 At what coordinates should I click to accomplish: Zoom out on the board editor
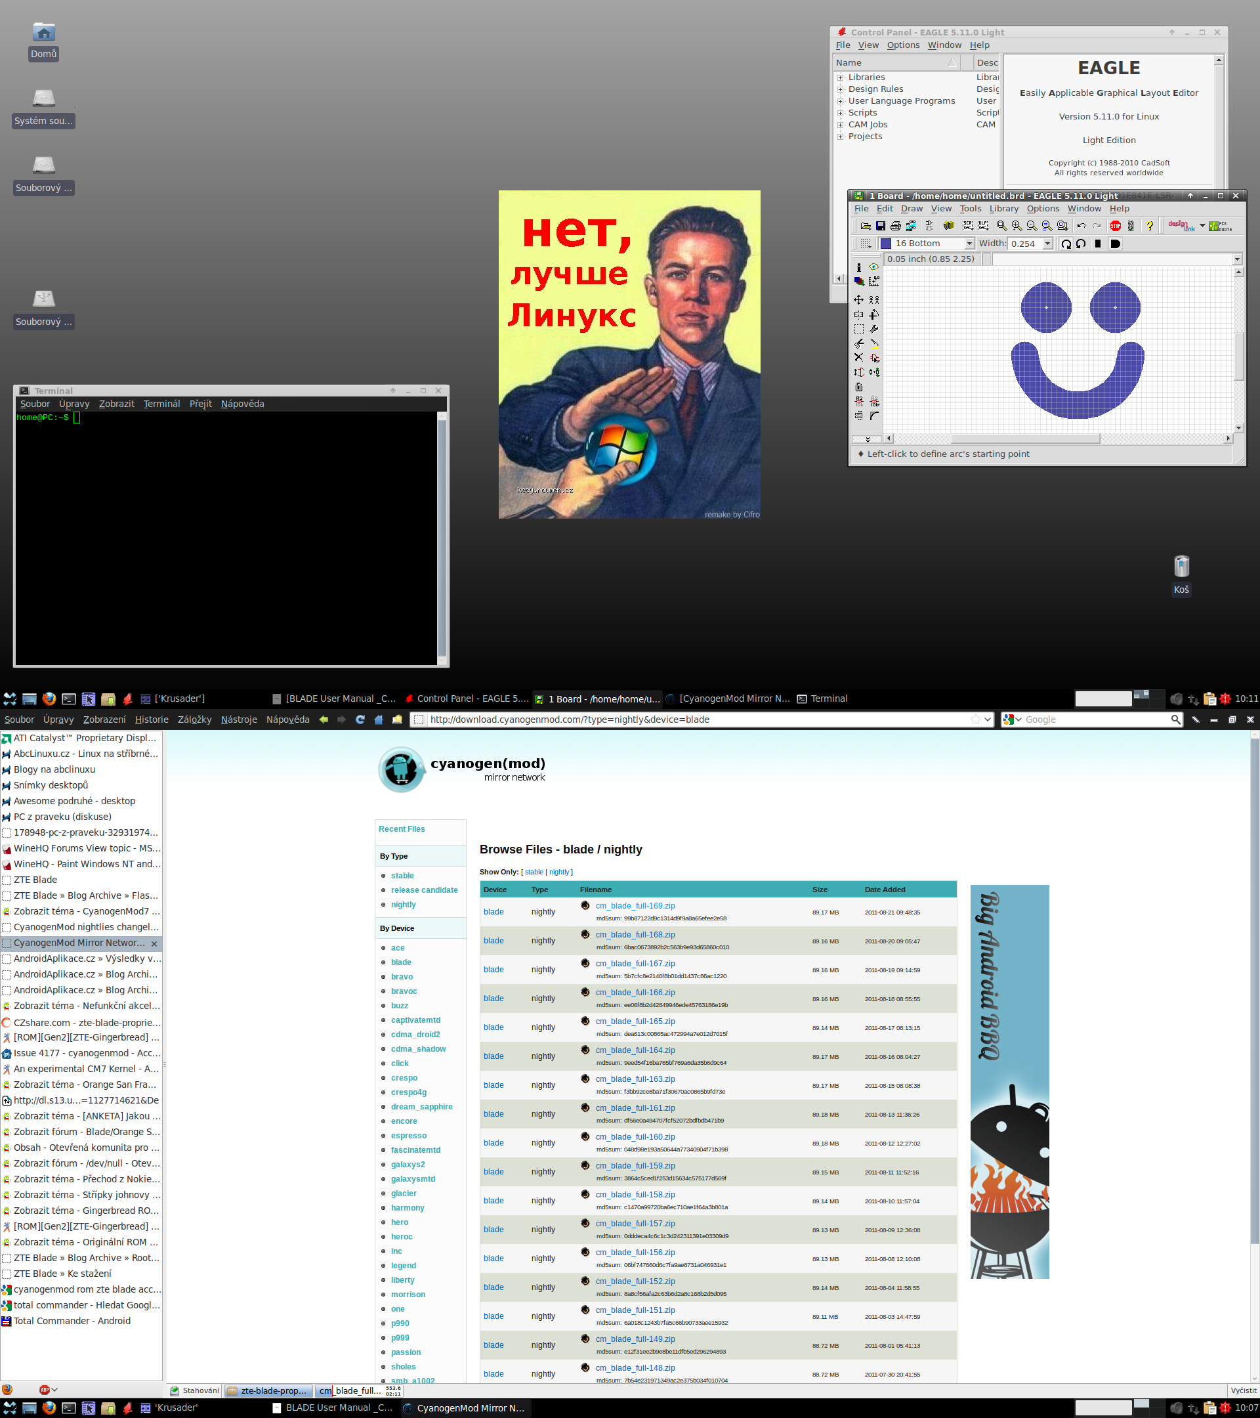click(x=1032, y=226)
